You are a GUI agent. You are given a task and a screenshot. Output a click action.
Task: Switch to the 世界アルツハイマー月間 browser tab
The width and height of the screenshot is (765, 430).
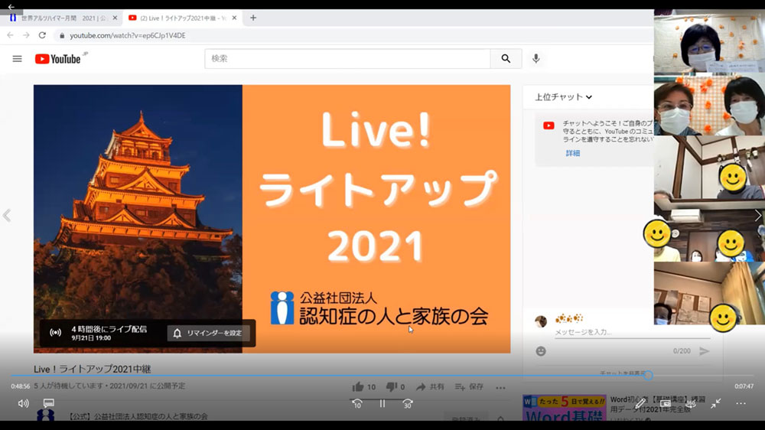pos(63,18)
